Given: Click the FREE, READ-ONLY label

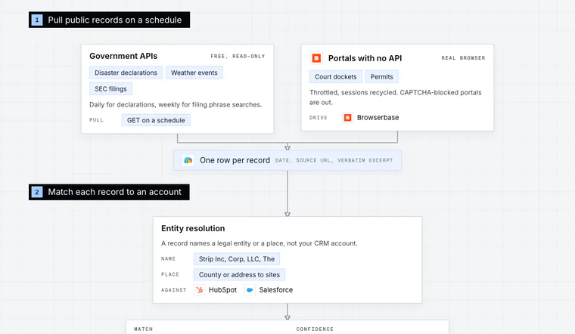Looking at the screenshot, I should click(238, 57).
